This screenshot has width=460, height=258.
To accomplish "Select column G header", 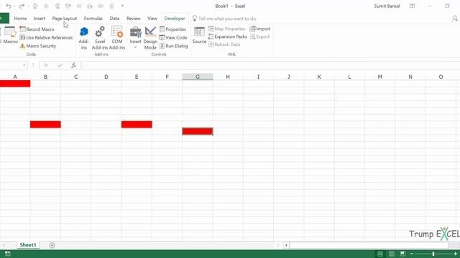I will [x=198, y=77].
